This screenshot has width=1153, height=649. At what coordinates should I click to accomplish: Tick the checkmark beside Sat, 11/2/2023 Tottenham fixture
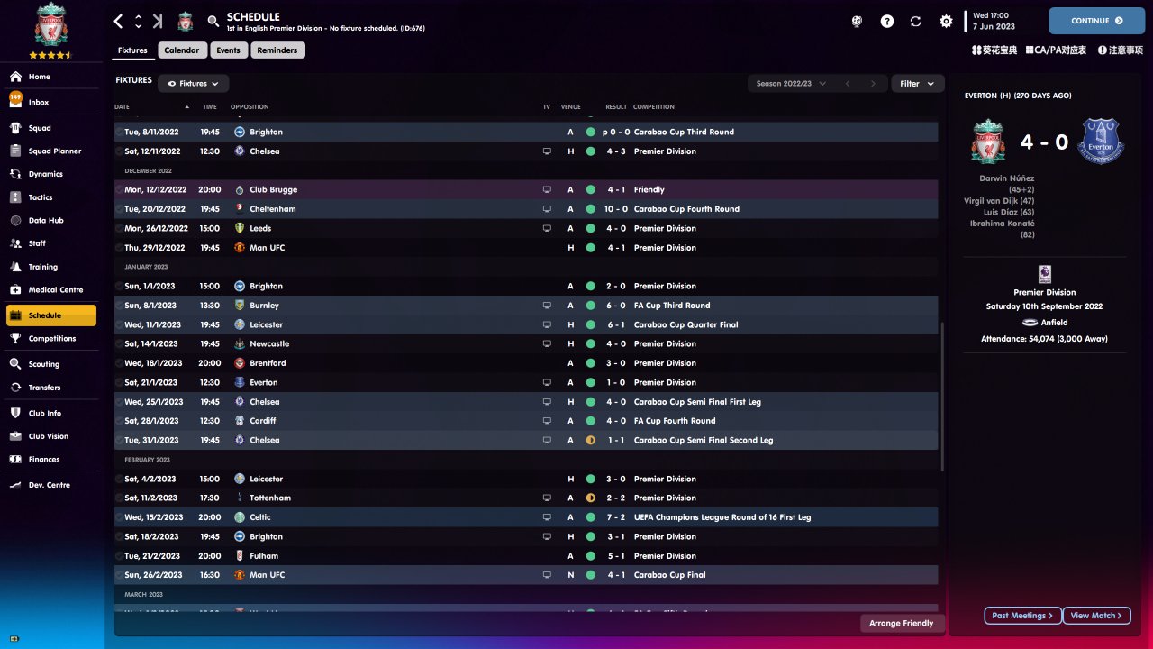point(119,498)
